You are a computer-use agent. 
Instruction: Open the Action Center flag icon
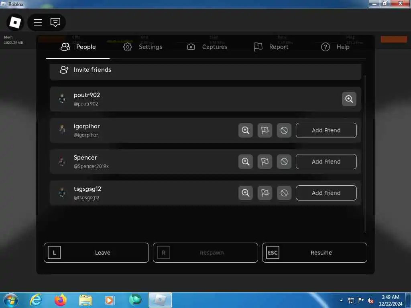click(x=361, y=300)
